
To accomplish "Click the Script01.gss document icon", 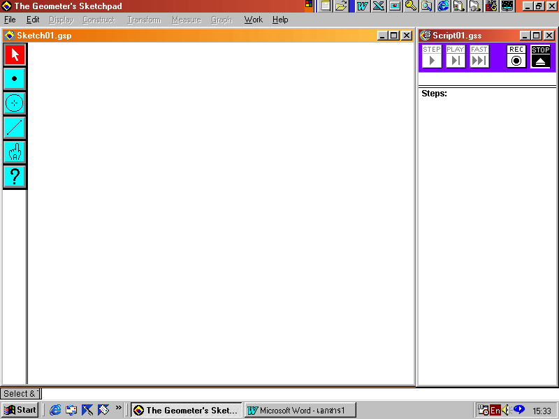I will pos(425,36).
